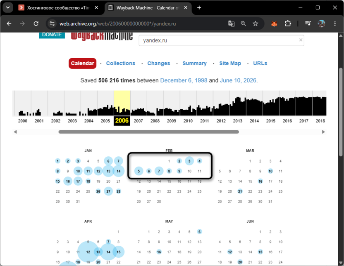The image size is (344, 266).
Task: Reload the Wayback Machine page
Action: [x=36, y=24]
